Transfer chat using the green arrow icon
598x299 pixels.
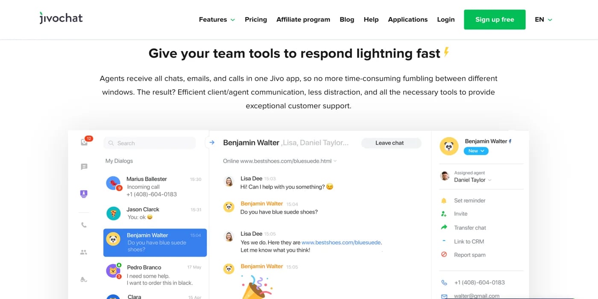444,227
